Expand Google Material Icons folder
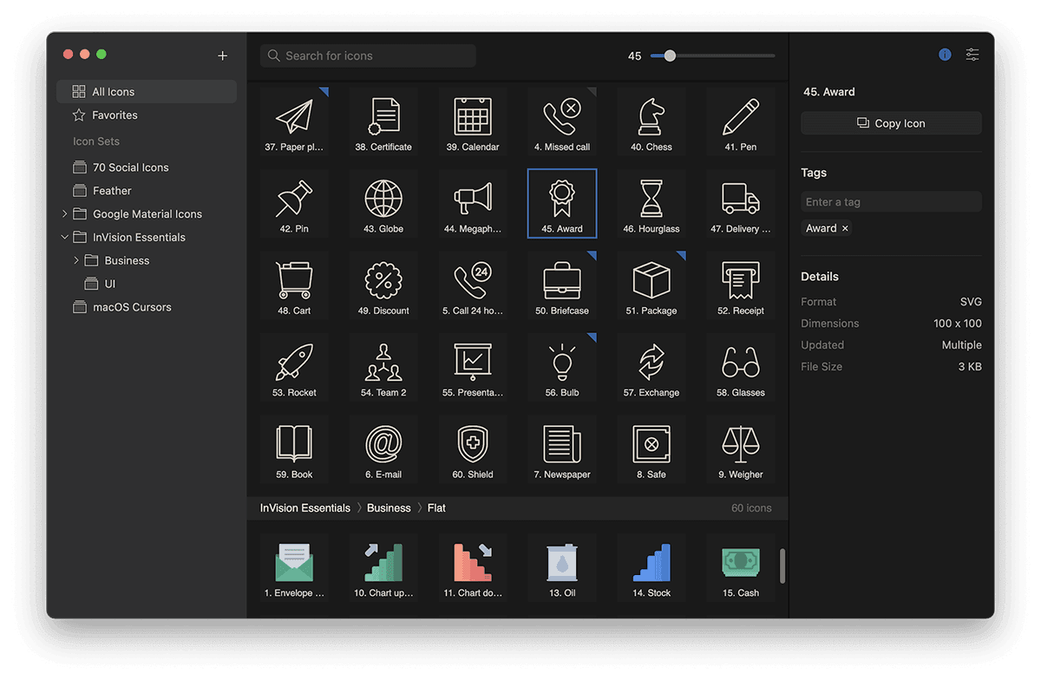This screenshot has width=1041, height=680. [x=64, y=213]
